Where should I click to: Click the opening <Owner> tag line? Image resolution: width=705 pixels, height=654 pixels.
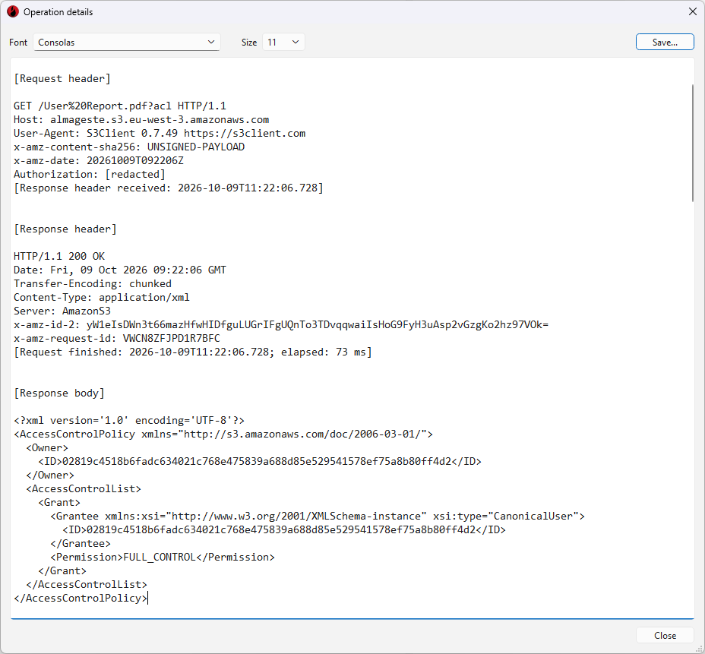pyautogui.click(x=47, y=447)
